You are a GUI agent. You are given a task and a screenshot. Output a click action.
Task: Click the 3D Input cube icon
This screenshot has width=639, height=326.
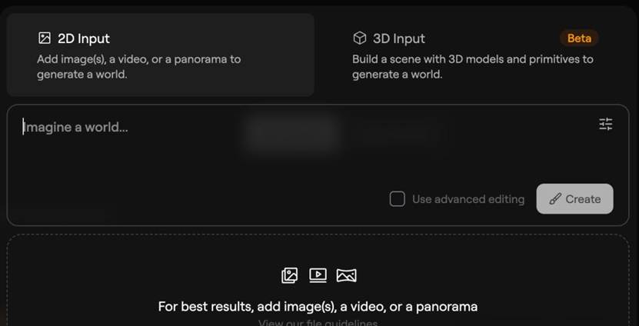359,38
